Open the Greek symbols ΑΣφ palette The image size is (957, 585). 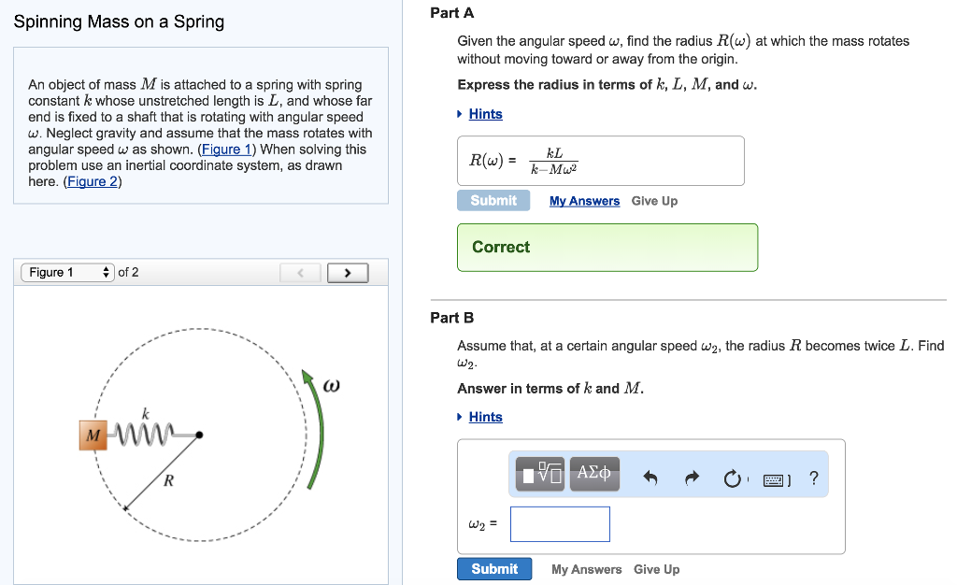[593, 474]
